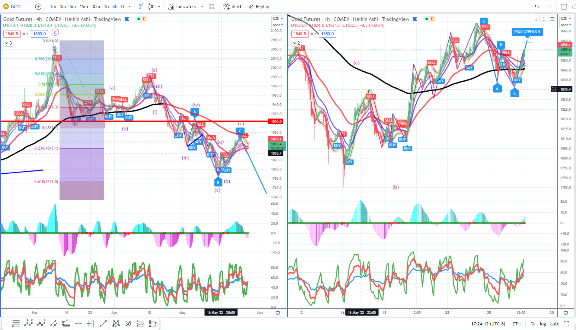Viewport: 576px width, 330px height.
Task: Create an Alert
Action: [x=232, y=6]
